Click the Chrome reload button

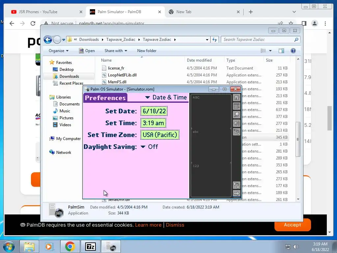pos(33,23)
